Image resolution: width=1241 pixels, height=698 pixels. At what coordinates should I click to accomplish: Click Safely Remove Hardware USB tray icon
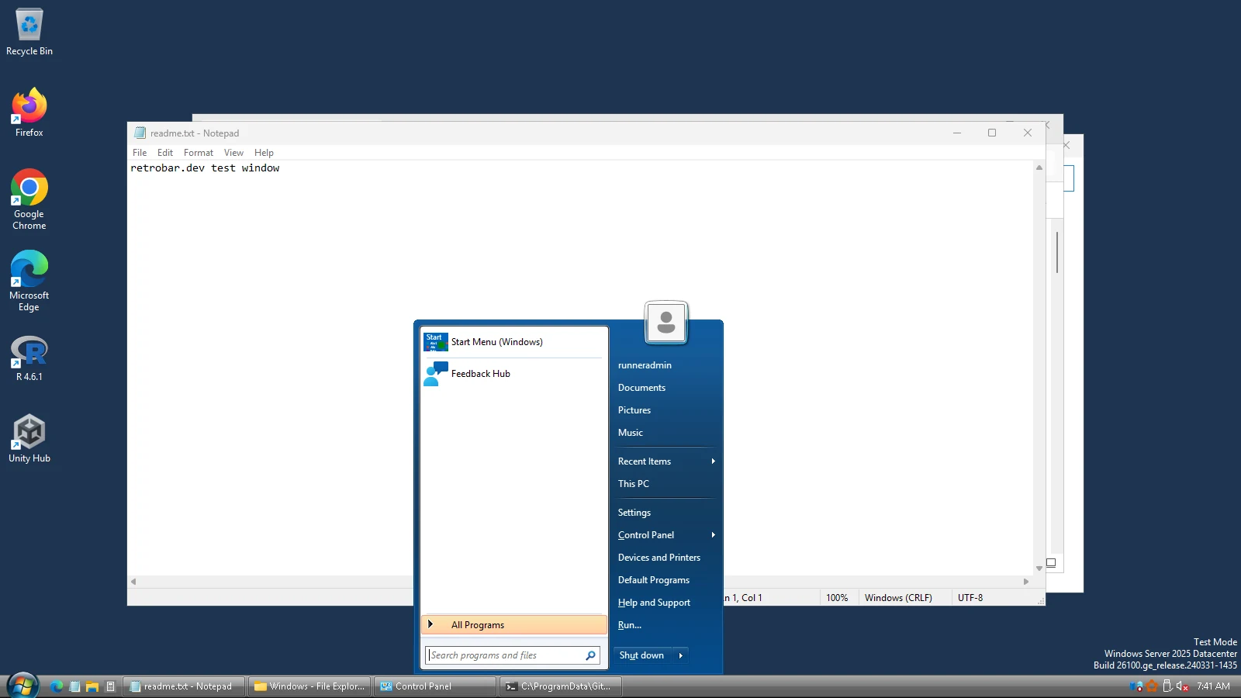[x=1167, y=686]
